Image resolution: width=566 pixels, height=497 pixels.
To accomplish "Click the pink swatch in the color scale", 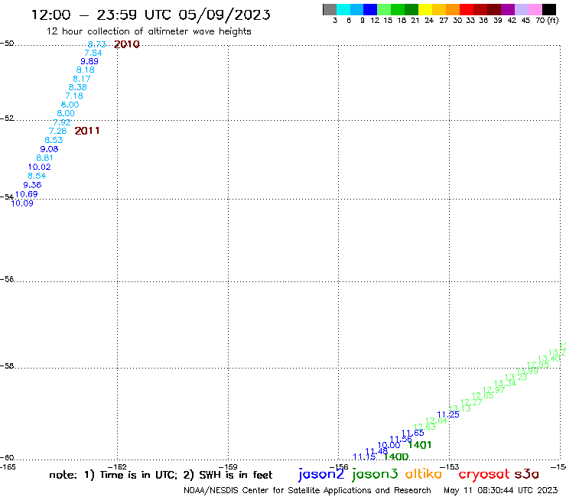I will 535,9.
